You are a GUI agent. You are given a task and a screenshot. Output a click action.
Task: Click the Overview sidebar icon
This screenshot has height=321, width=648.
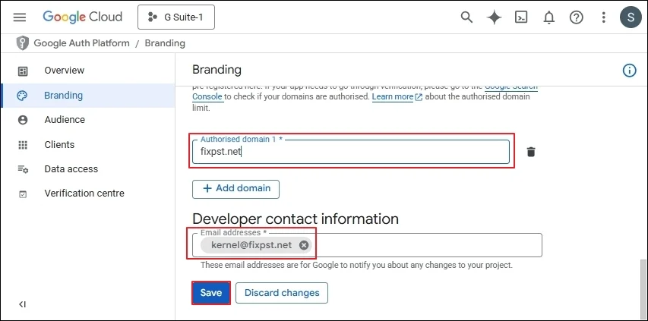click(x=23, y=71)
